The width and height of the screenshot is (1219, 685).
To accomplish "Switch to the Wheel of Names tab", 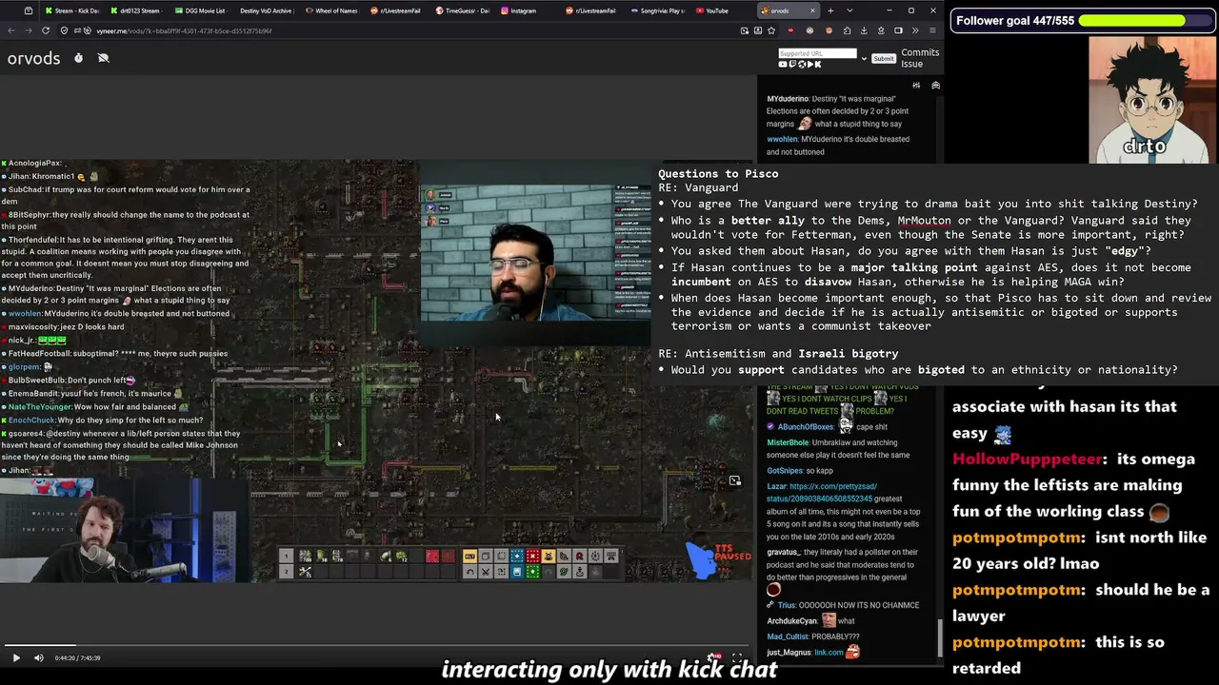I will tap(330, 10).
